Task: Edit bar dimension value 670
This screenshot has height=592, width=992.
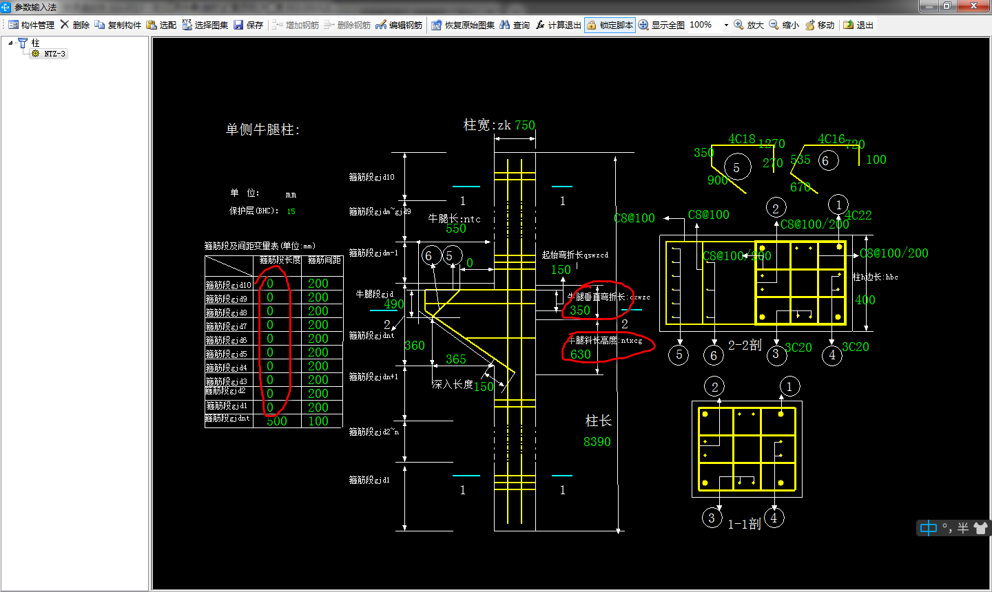Action: 800,187
